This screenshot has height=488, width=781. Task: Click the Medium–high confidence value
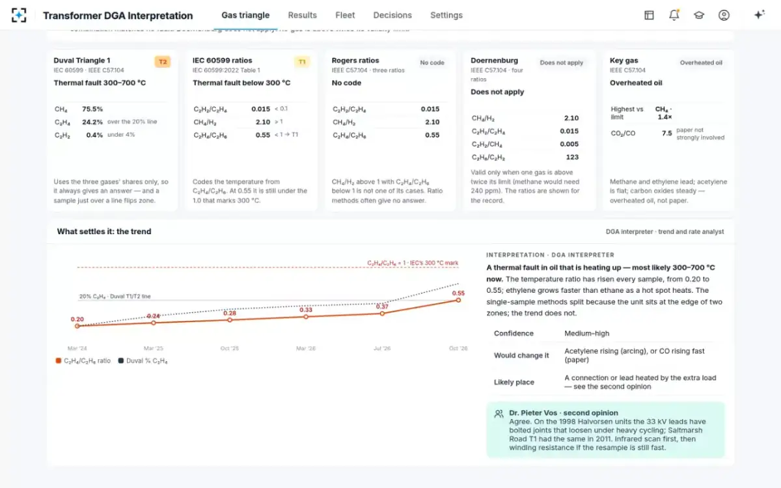click(587, 333)
